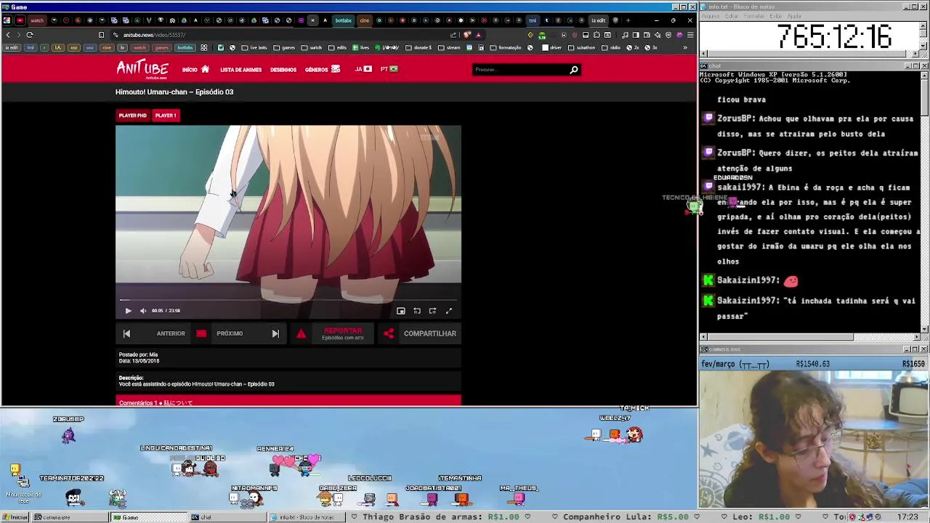Click the Windows Iniciar start button
This screenshot has width=930, height=523.
(15, 517)
